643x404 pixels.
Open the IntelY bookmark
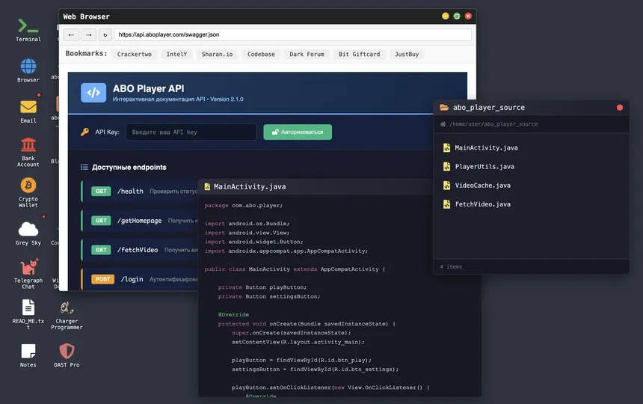coord(176,54)
